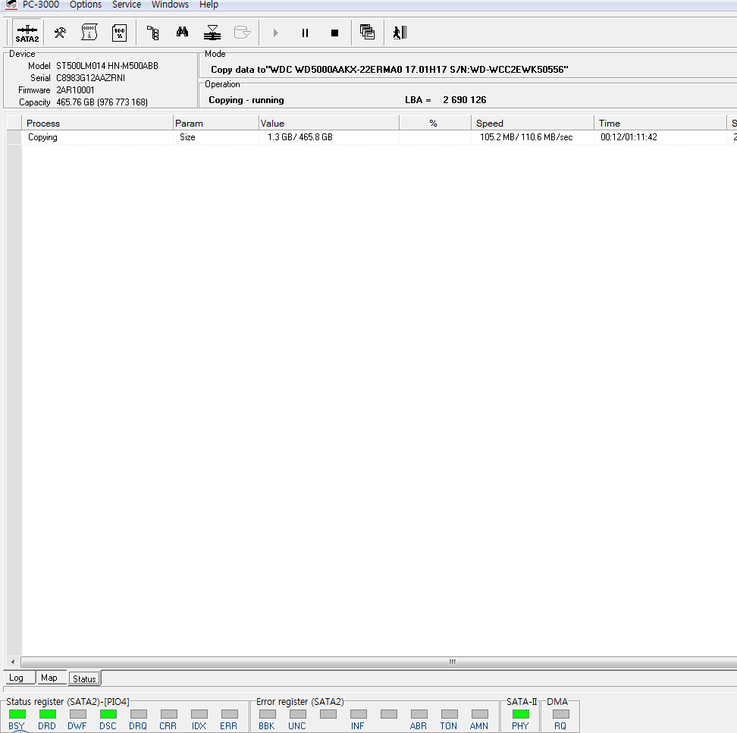Click the cascading windows icon
The height and width of the screenshot is (733, 737).
click(x=367, y=33)
